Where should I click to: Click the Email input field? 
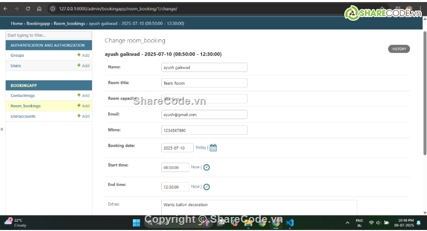pyautogui.click(x=204, y=114)
